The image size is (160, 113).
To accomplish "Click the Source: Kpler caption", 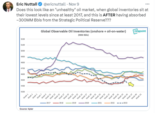I will click(26, 109).
